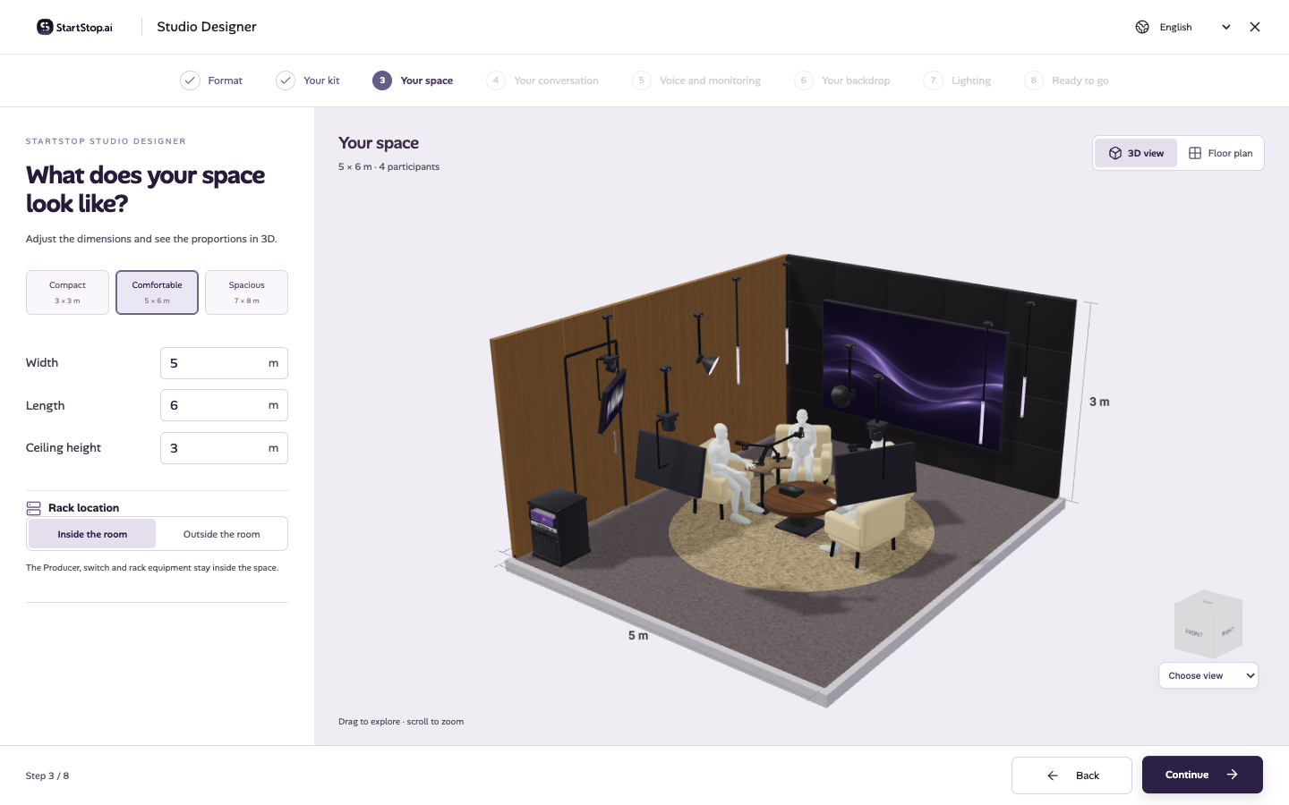Screen dimensions: 1289x805
Task: Open the Choose view dropdown
Action: click(1208, 675)
